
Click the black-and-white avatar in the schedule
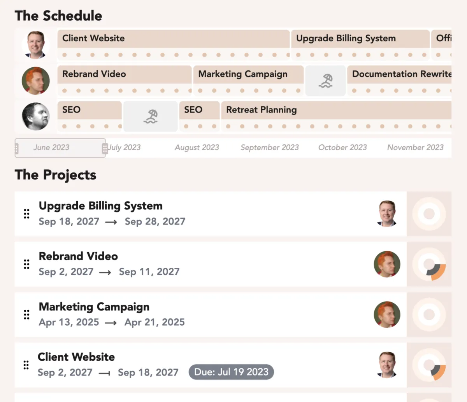point(35,116)
